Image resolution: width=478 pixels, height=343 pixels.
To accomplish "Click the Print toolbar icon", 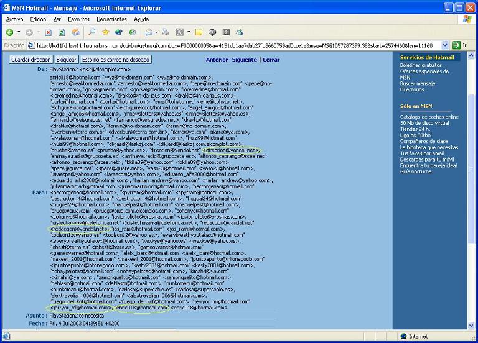I will click(166, 32).
